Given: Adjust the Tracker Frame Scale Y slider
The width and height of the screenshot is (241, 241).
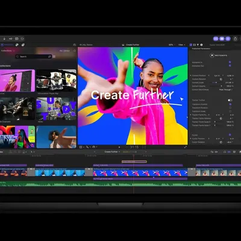Looking at the screenshot, I should point(218,125).
